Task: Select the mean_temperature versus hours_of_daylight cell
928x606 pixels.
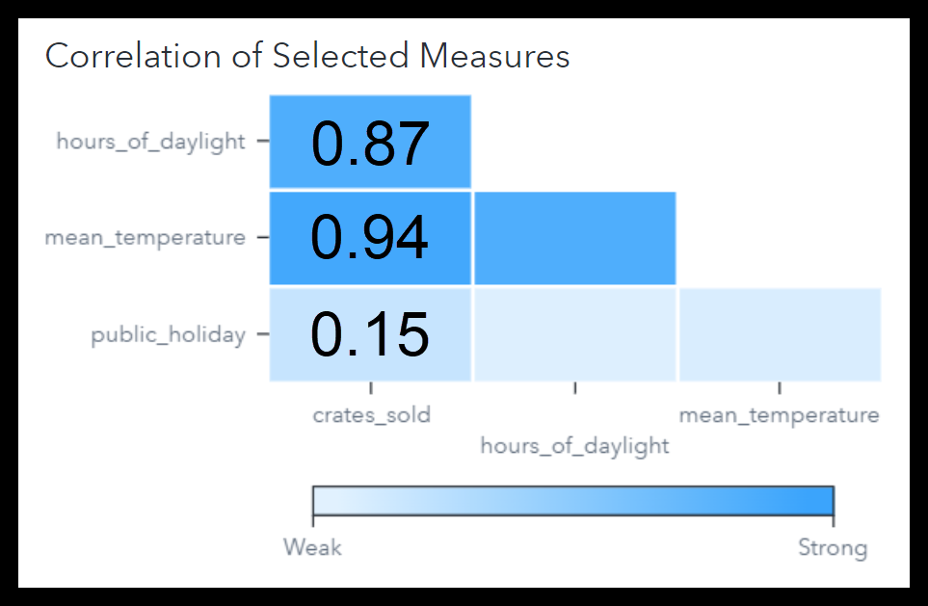Action: pyautogui.click(x=574, y=238)
